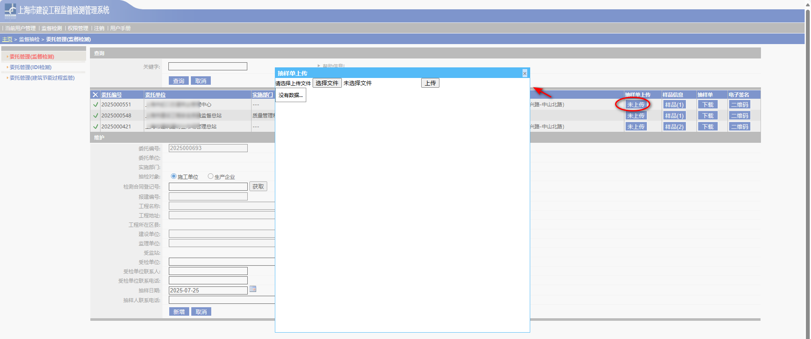
Task: Close the 抽样单上传 dialog
Action: [525, 73]
